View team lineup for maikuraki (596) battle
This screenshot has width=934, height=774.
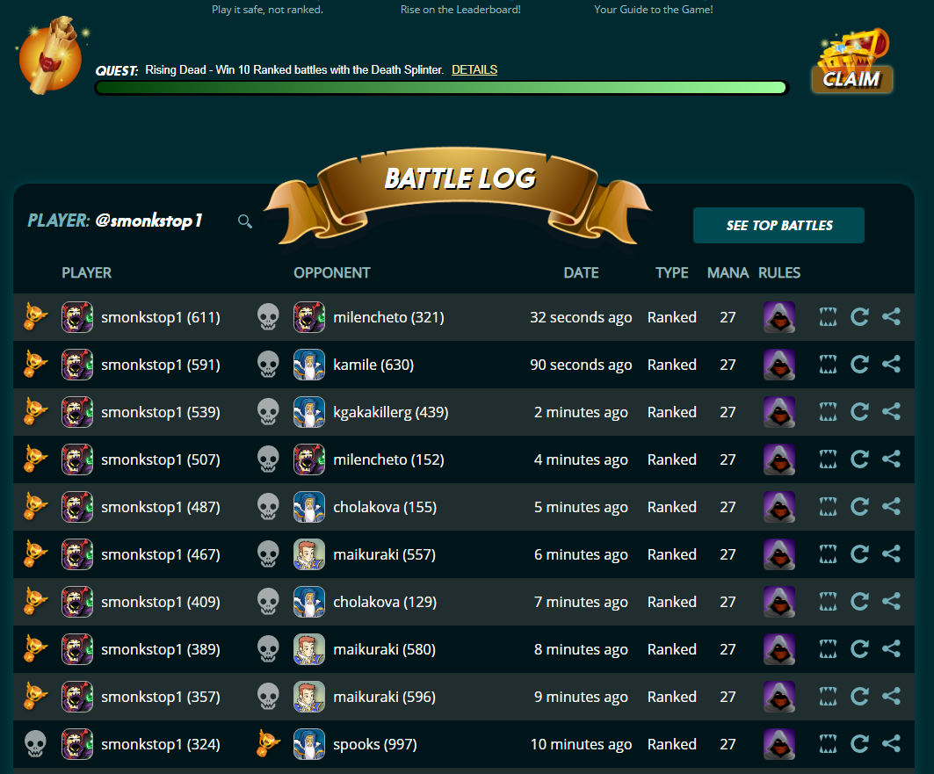coord(828,697)
